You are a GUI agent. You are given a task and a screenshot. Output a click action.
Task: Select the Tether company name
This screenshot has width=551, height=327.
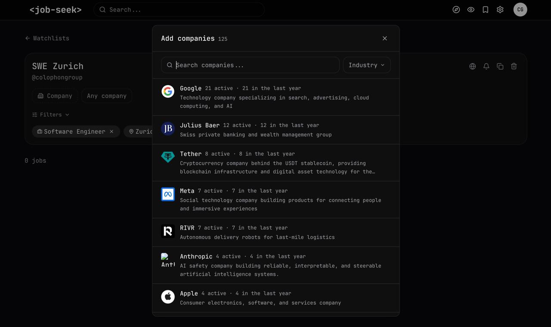(191, 154)
